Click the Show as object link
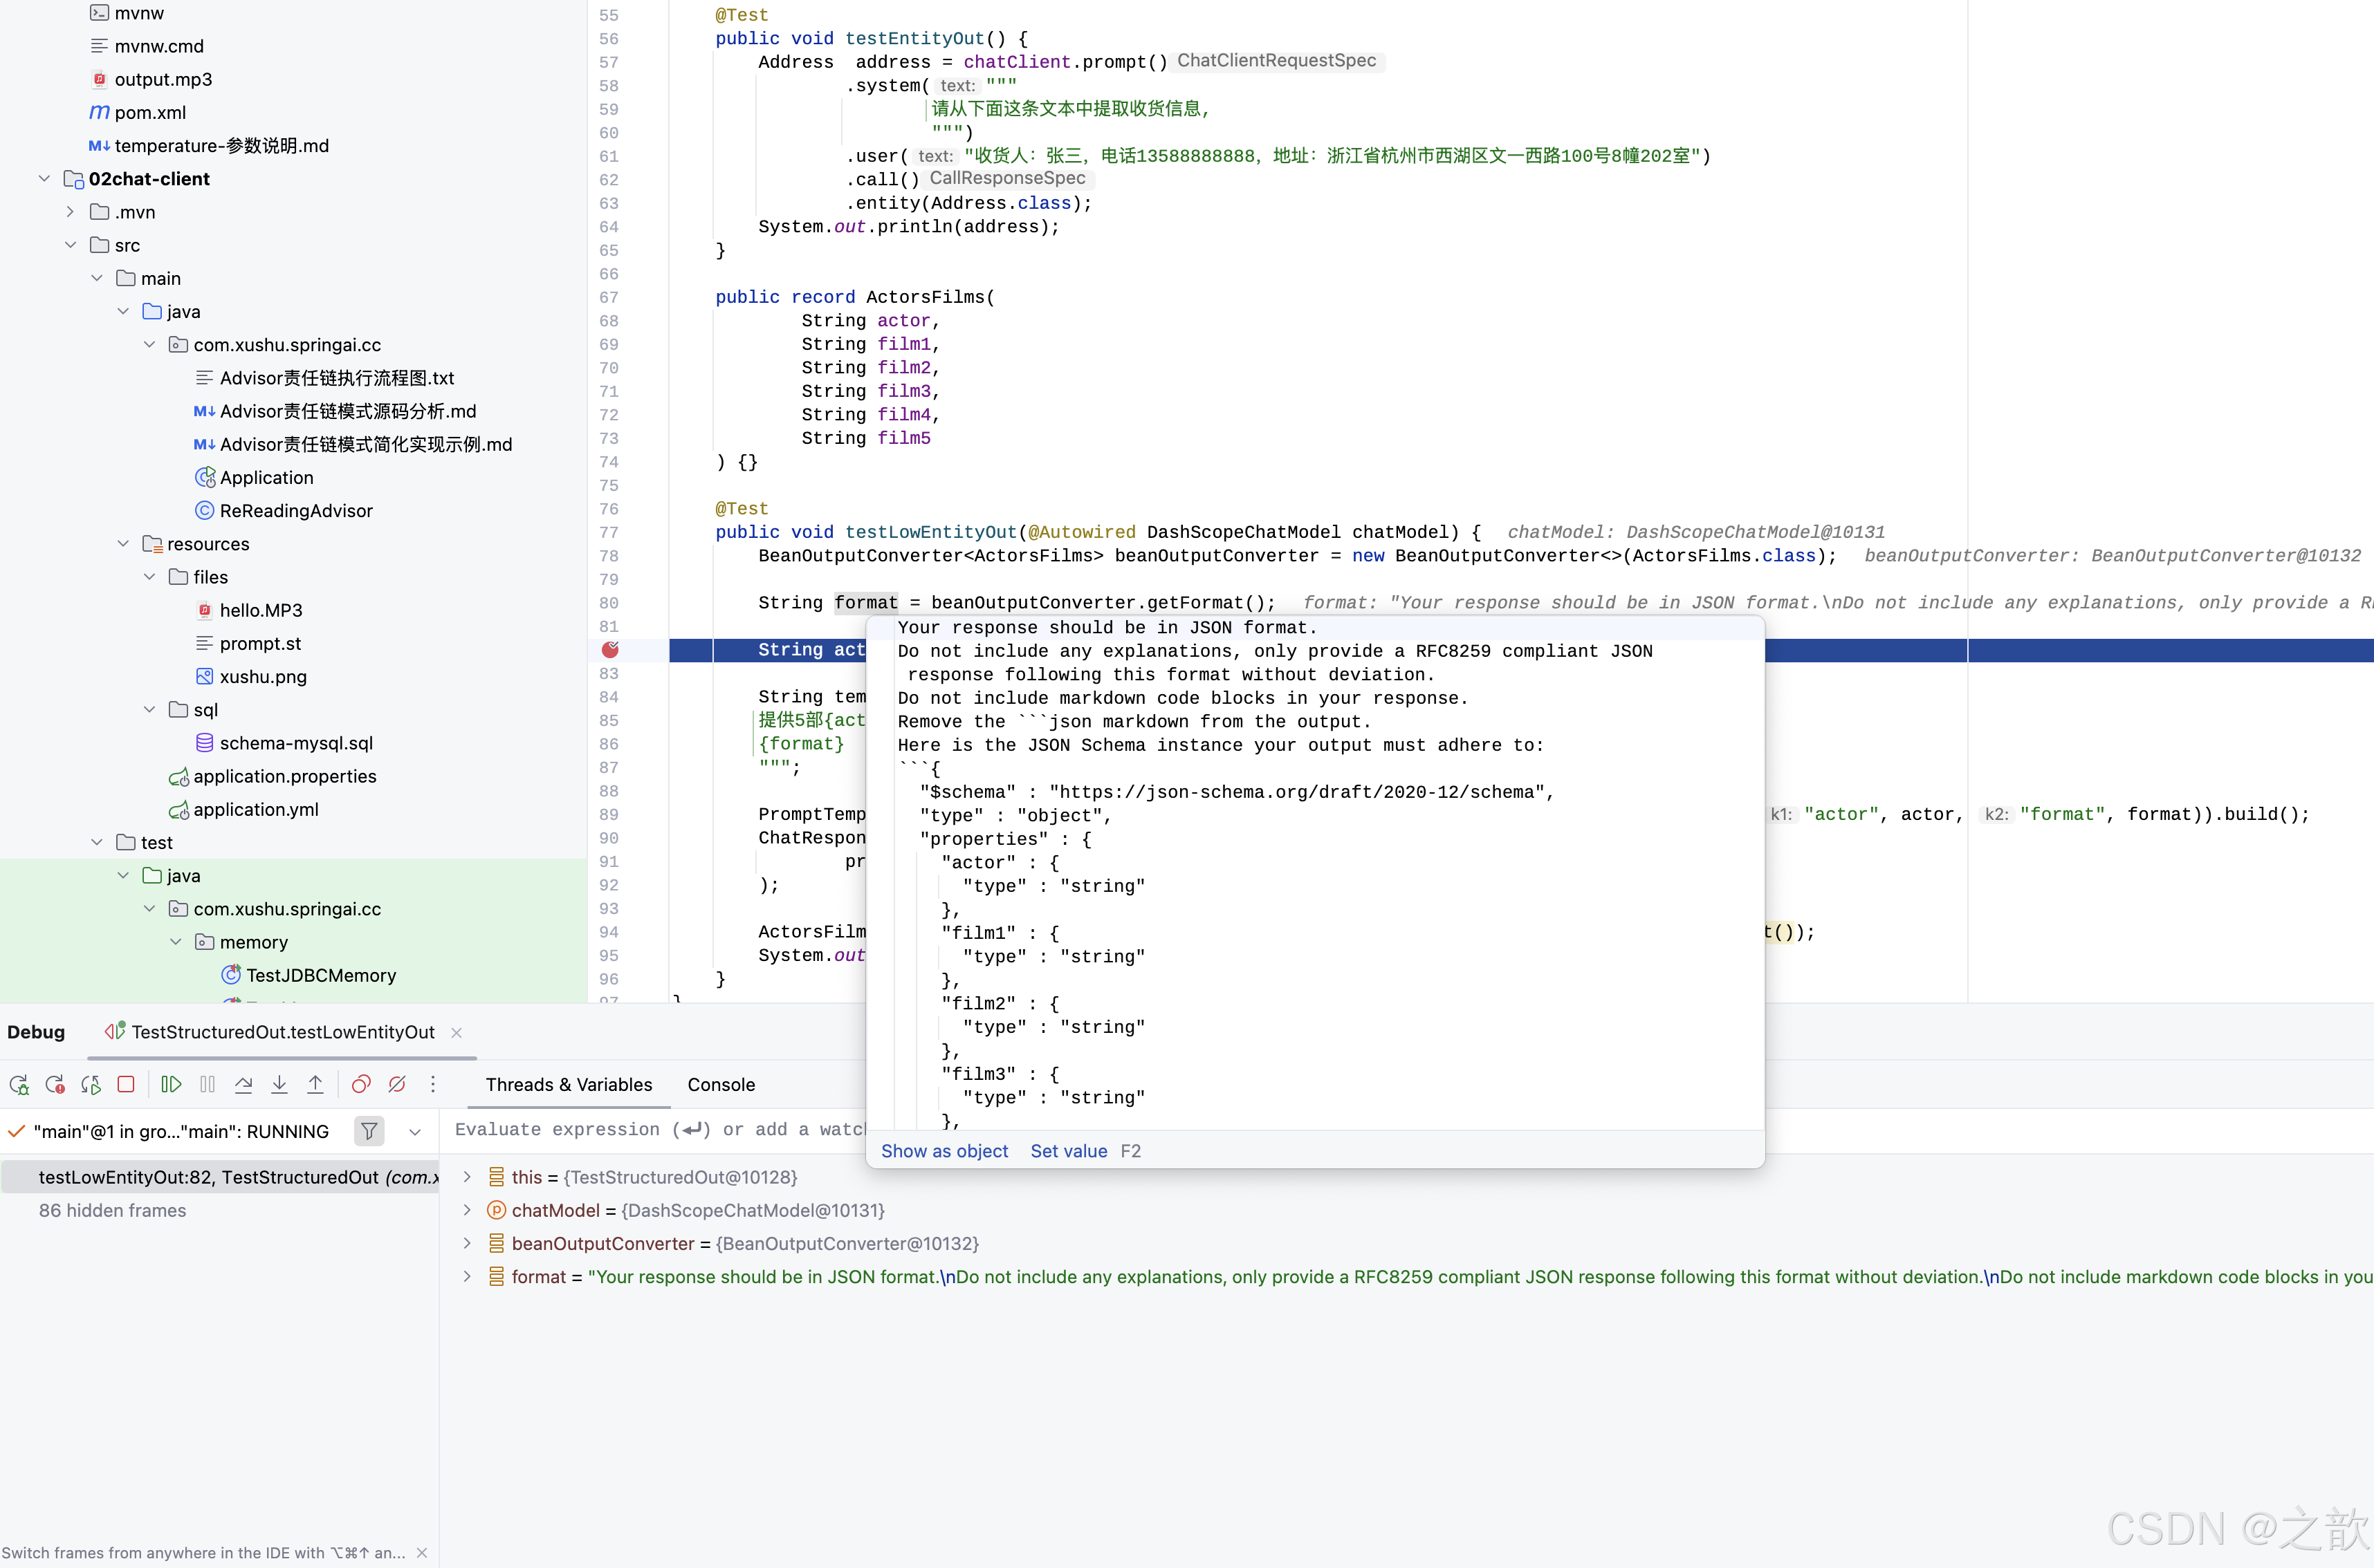The height and width of the screenshot is (1568, 2374). tap(944, 1151)
